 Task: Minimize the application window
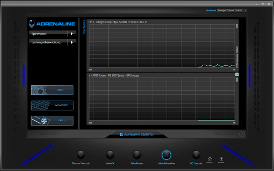[257, 4]
